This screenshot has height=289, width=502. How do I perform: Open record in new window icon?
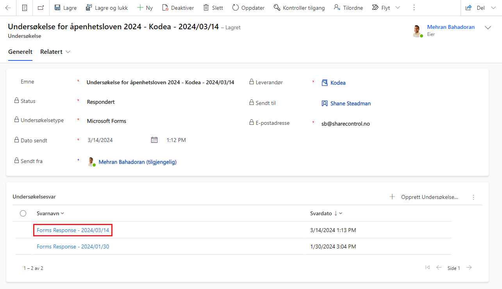click(x=41, y=8)
